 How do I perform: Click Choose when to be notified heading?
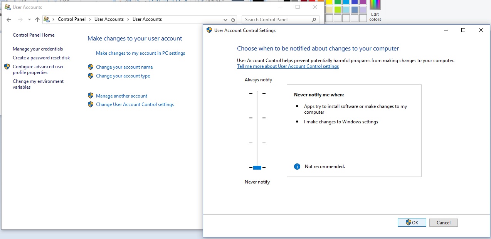318,49
